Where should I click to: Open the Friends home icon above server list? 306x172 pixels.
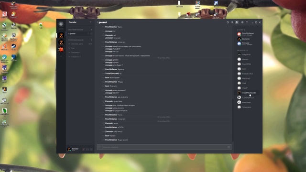[61, 24]
